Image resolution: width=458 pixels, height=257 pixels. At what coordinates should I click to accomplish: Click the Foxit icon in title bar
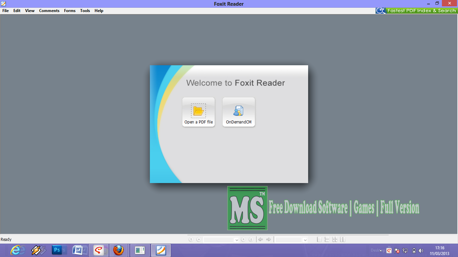tap(4, 4)
